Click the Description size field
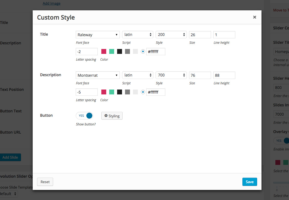289x200 pixels. [x=200, y=75]
